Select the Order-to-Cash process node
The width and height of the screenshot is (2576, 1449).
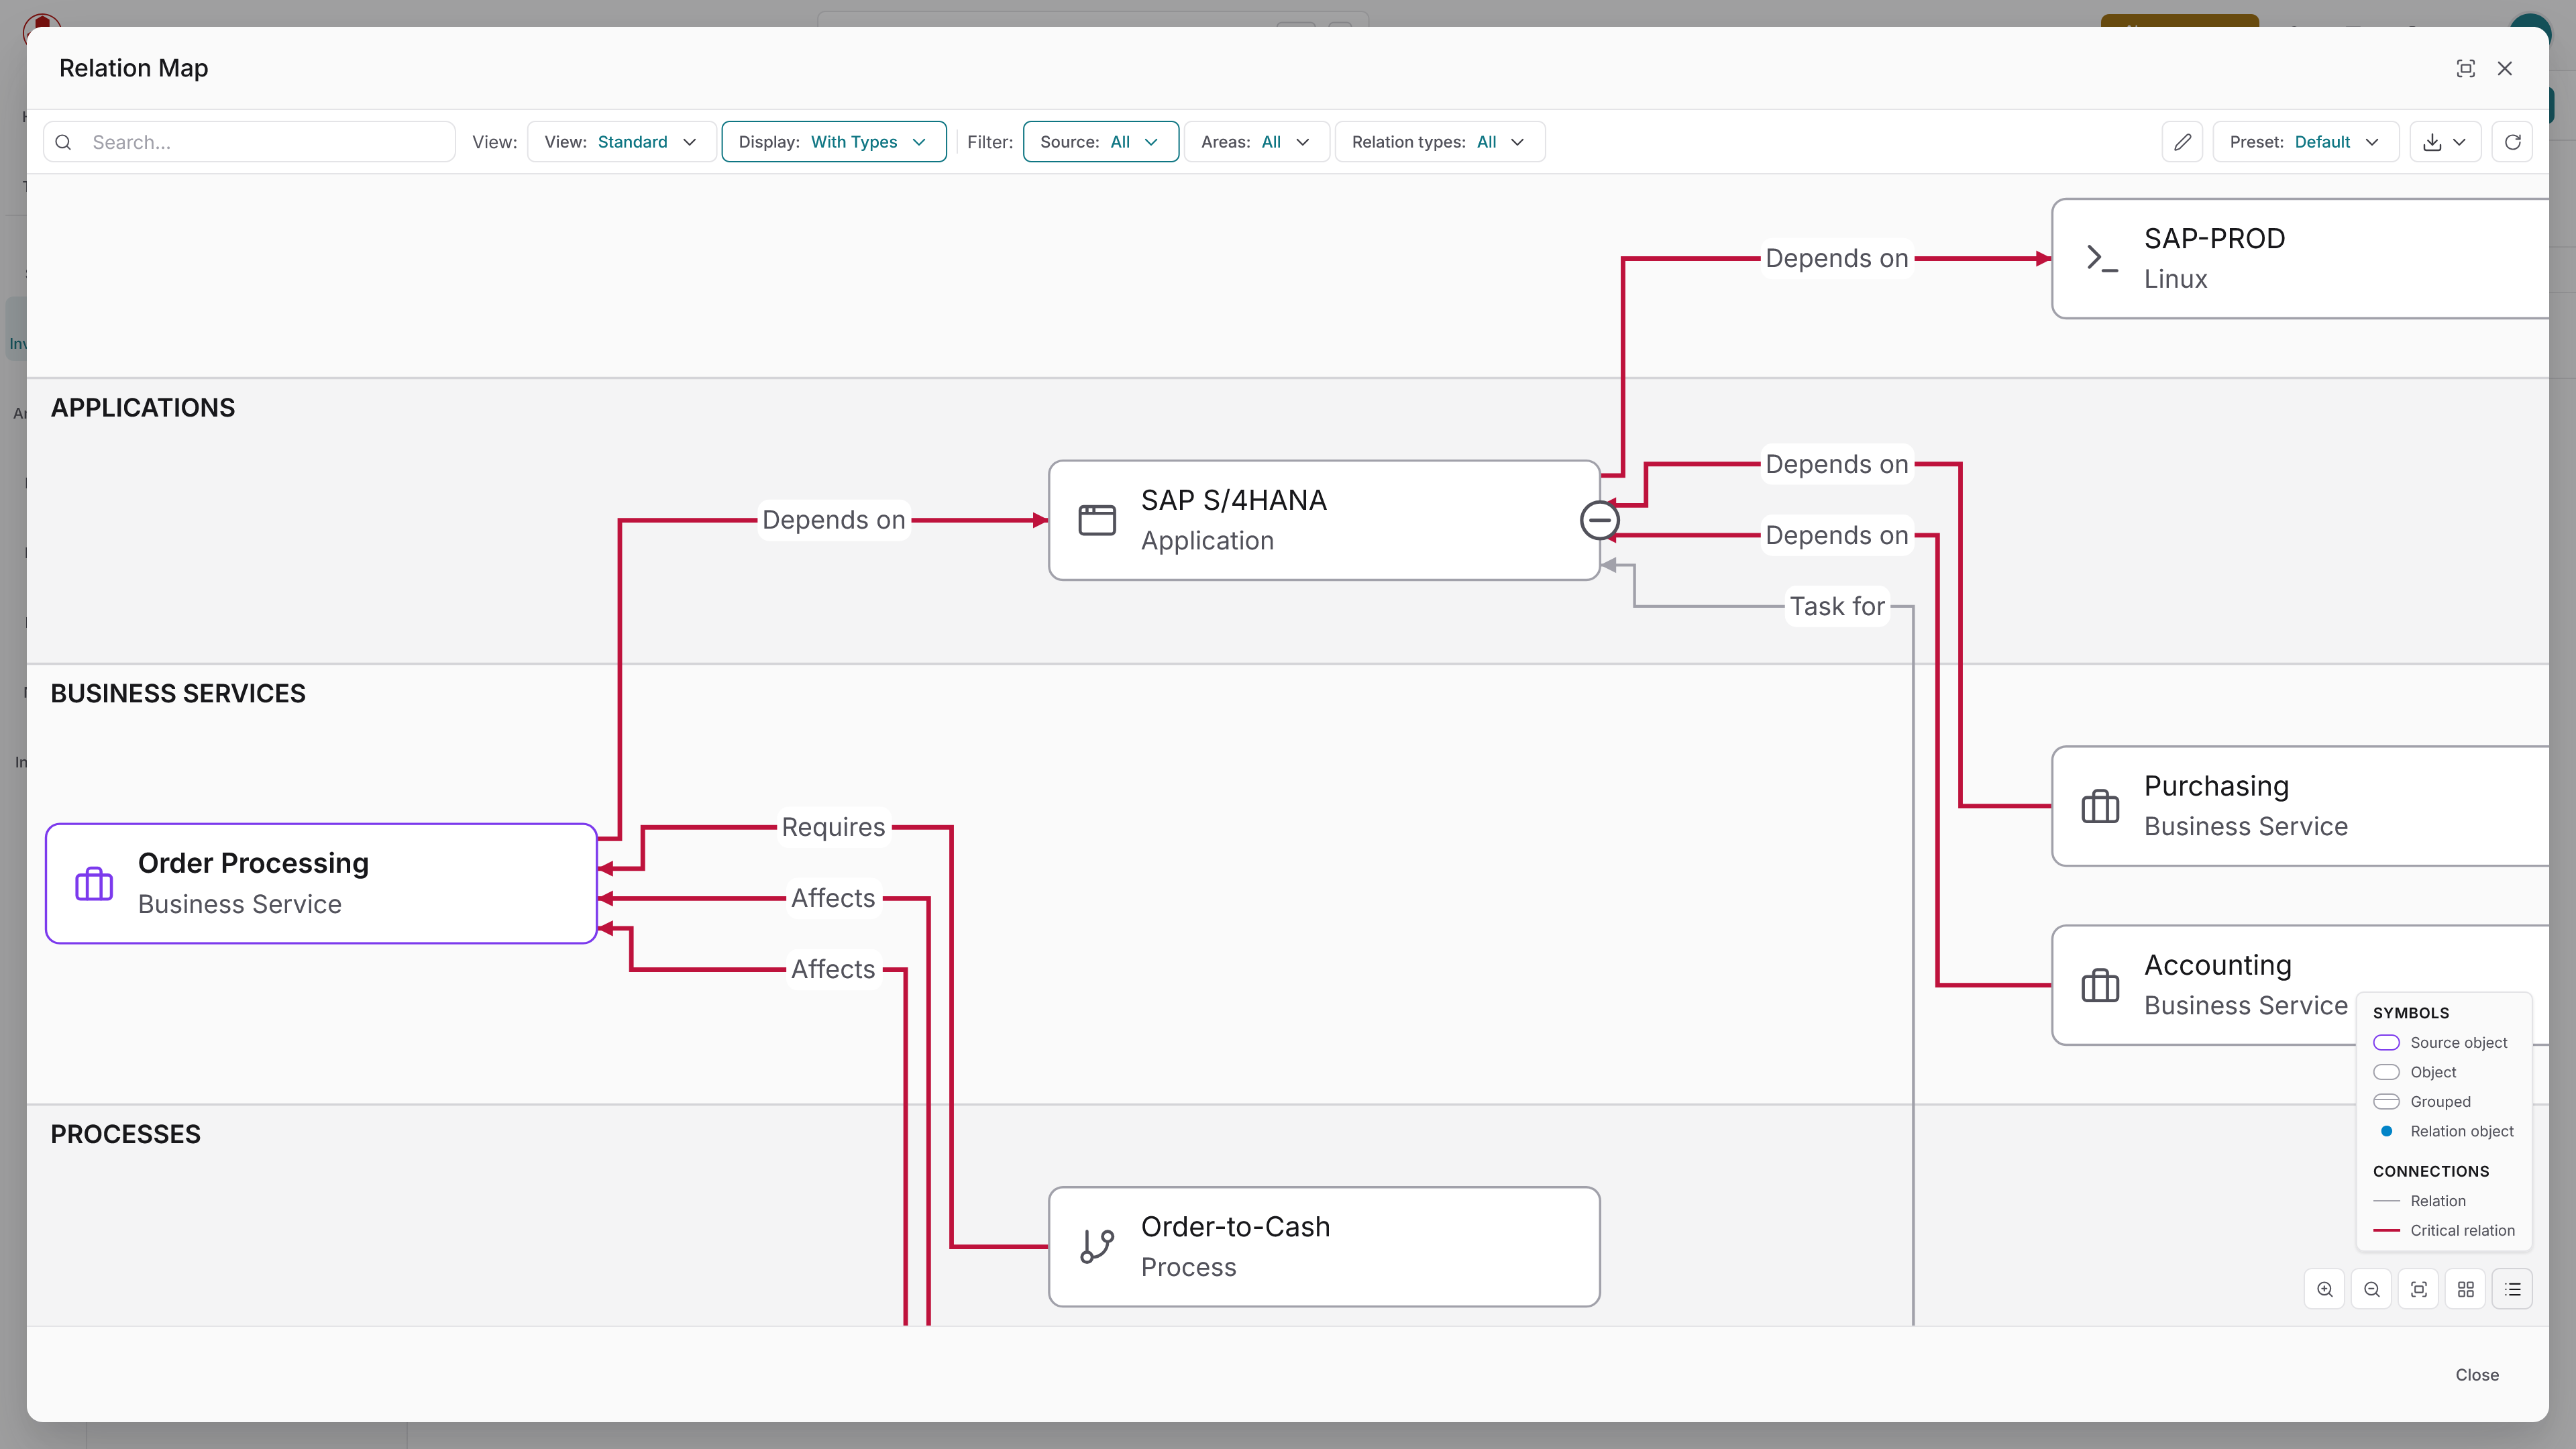point(1323,1247)
